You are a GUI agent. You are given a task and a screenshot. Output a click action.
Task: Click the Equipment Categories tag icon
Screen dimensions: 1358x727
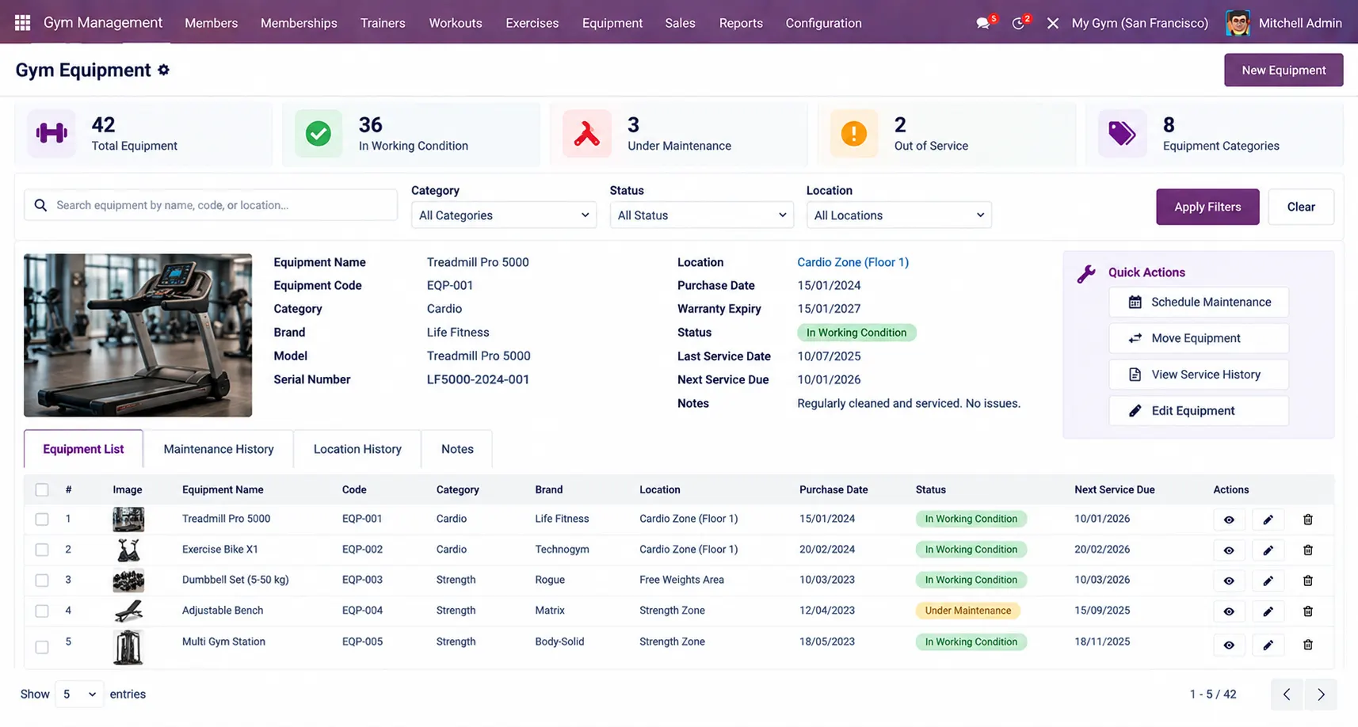click(x=1122, y=133)
